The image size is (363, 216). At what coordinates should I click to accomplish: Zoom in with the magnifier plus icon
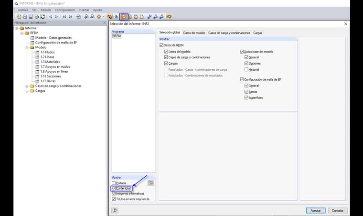click(x=86, y=17)
